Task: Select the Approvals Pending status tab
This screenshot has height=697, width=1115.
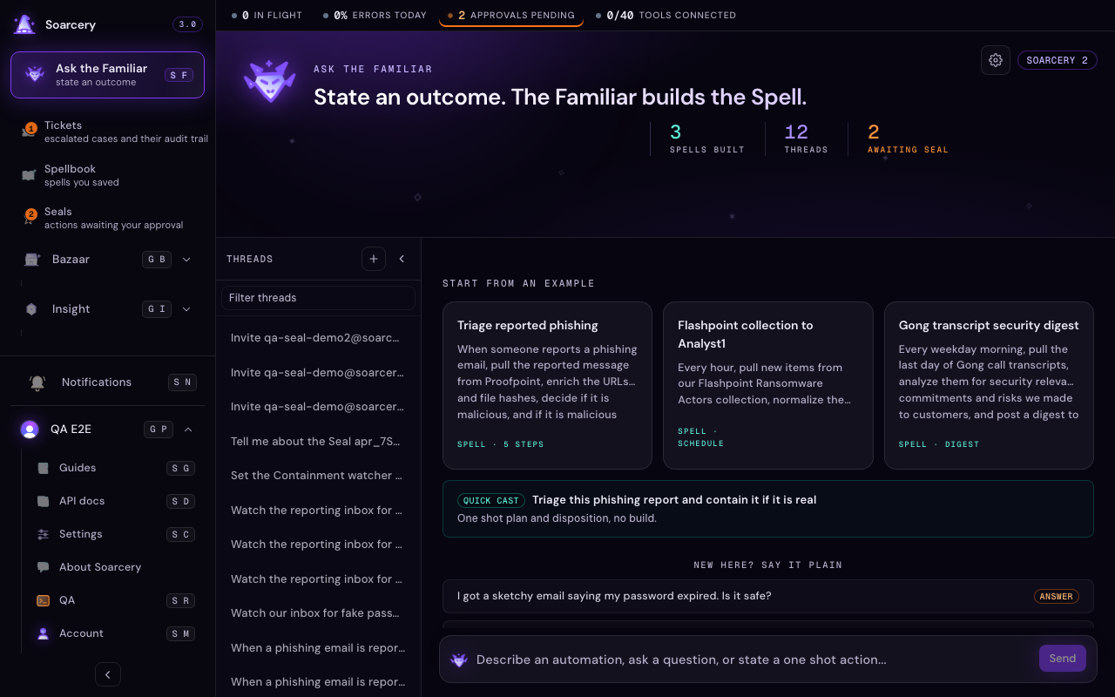Action: tap(511, 16)
